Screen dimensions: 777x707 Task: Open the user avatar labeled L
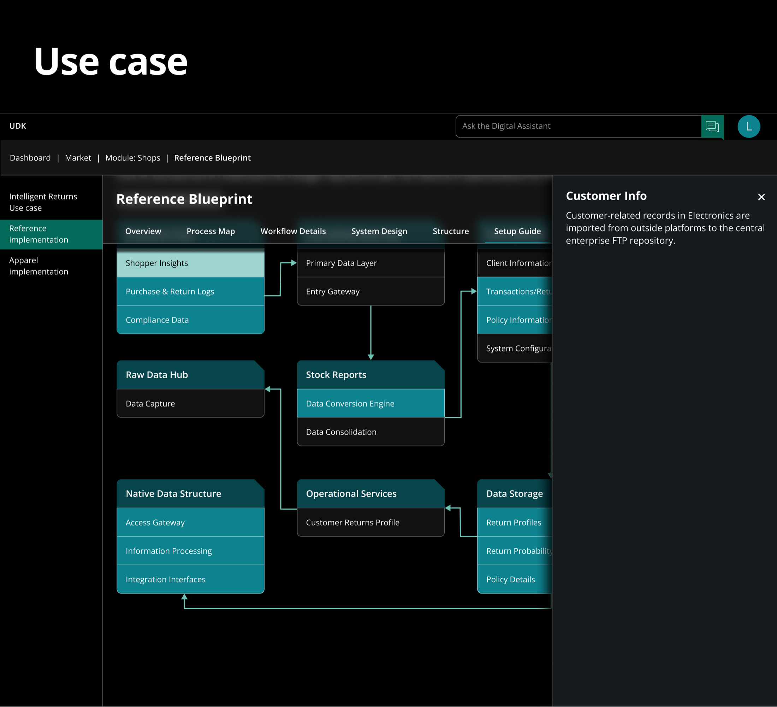tap(748, 127)
